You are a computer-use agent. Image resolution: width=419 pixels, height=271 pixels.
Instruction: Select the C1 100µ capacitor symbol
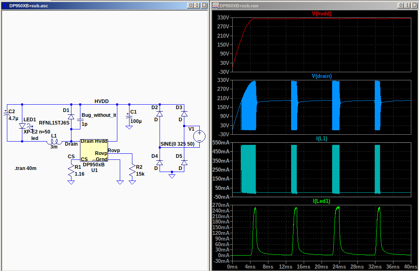coord(129,118)
